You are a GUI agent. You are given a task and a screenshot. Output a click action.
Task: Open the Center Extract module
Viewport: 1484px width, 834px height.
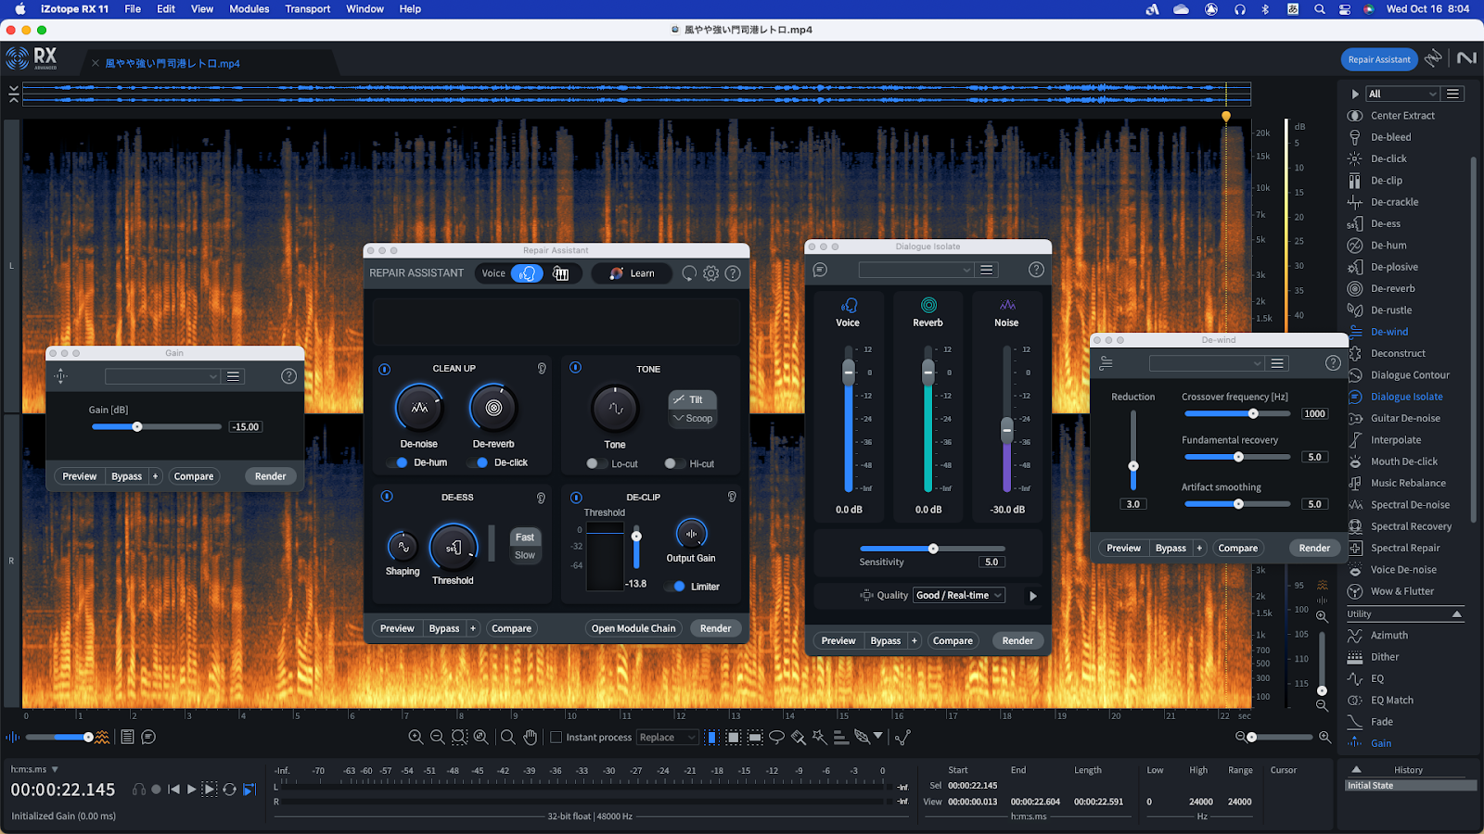tap(1402, 116)
